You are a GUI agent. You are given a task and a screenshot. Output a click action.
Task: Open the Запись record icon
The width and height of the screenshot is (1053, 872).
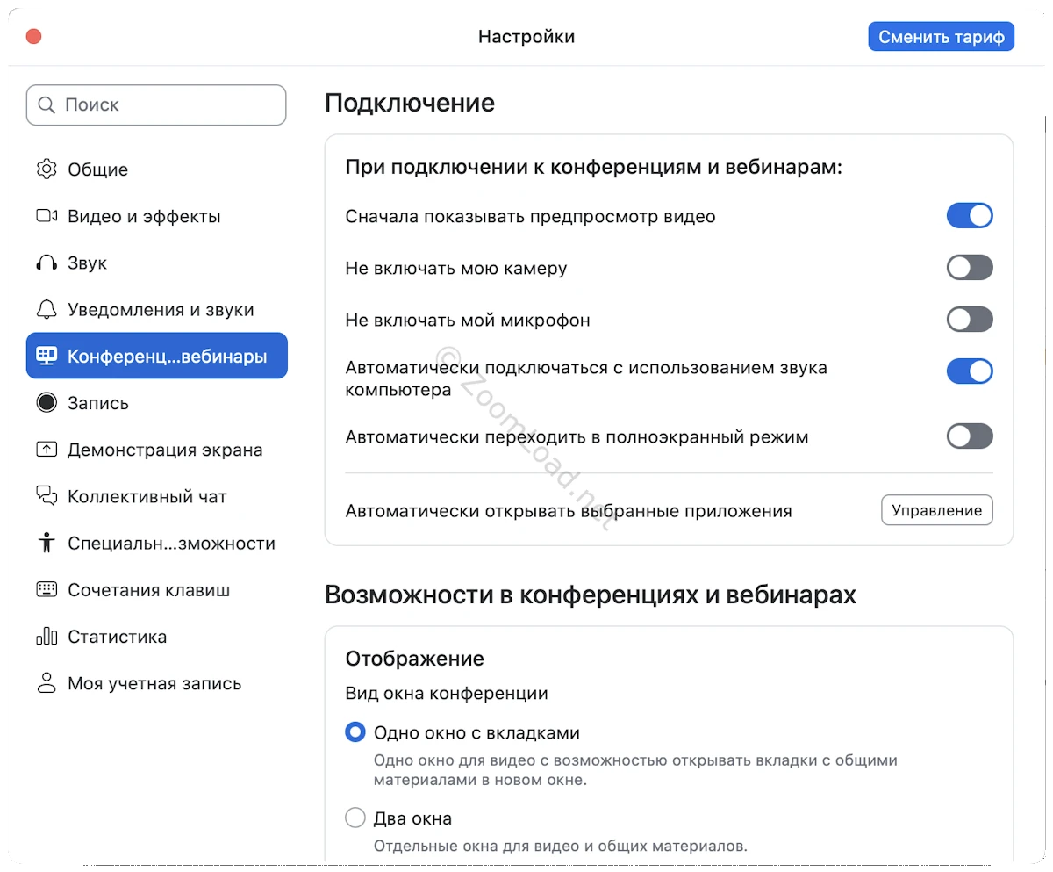tap(47, 403)
